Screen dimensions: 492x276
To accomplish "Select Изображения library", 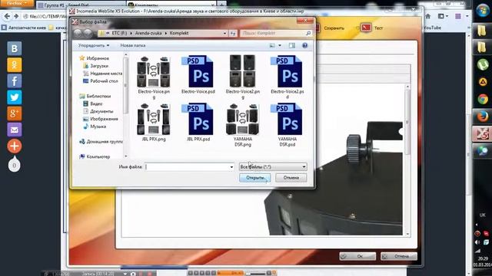I will coord(104,119).
